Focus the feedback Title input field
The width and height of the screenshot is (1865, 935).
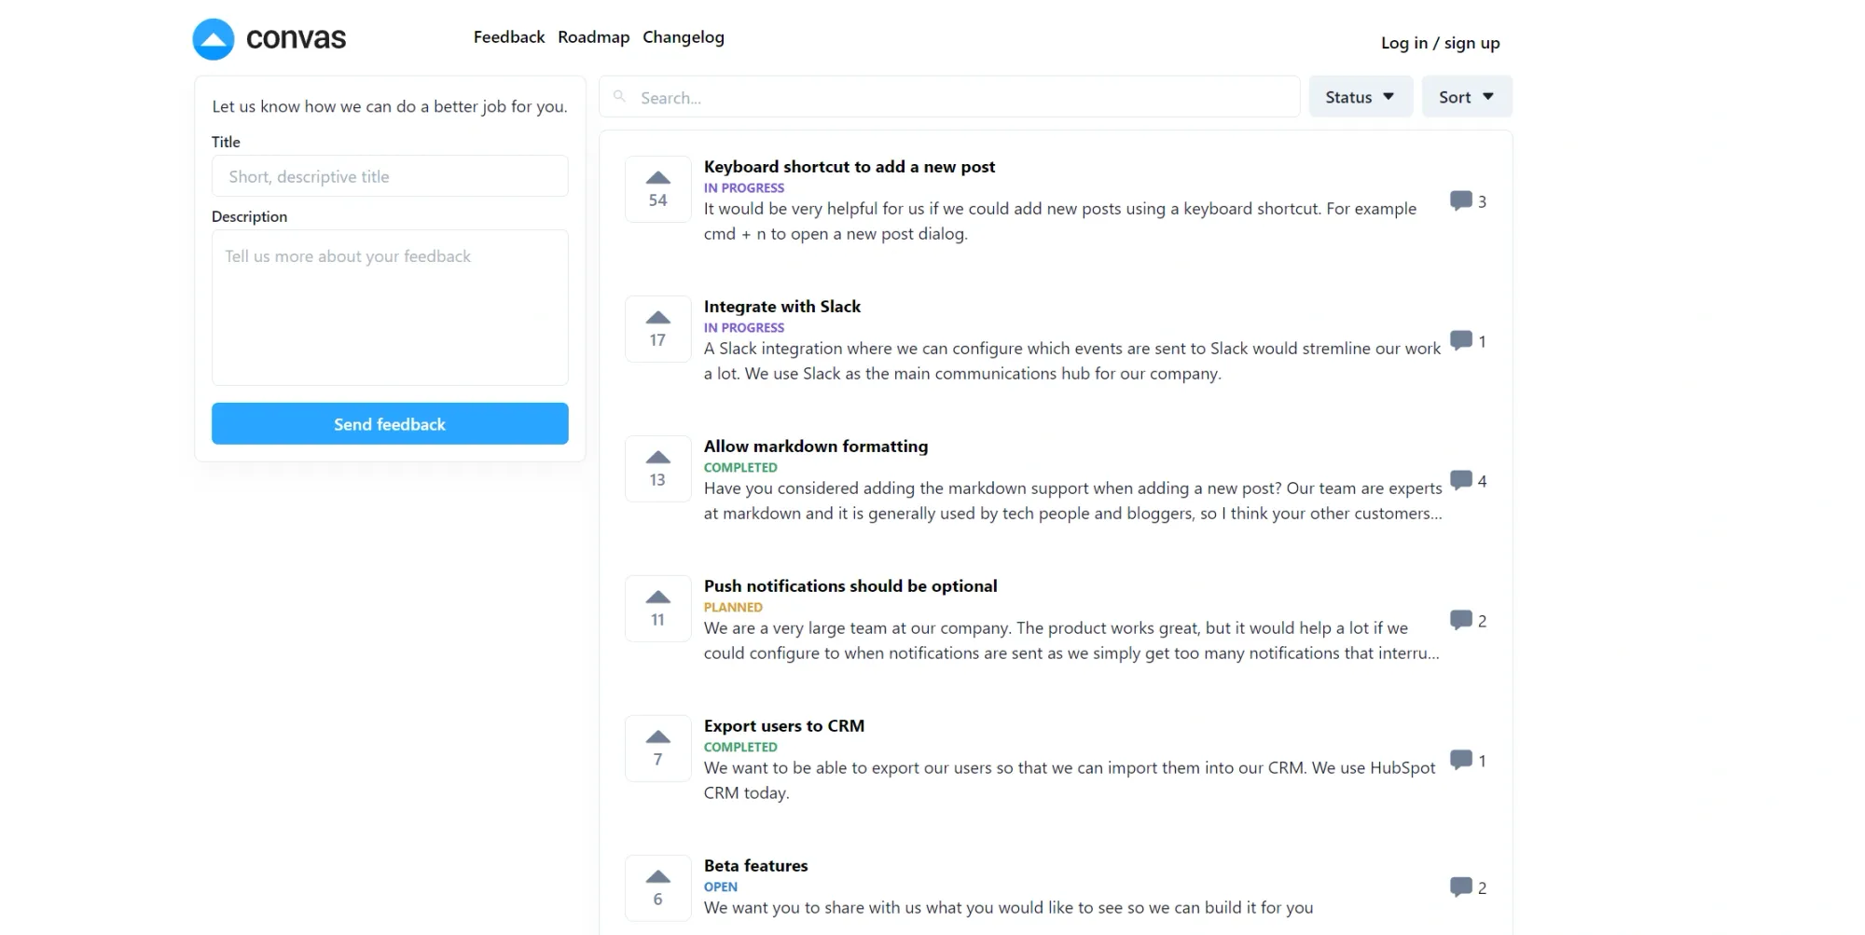(390, 176)
